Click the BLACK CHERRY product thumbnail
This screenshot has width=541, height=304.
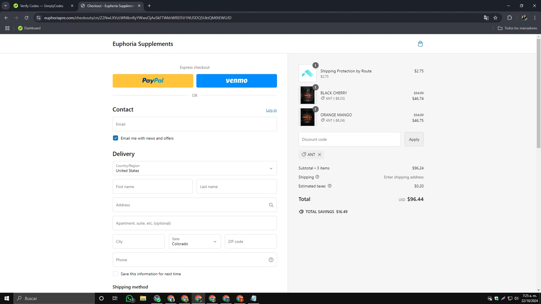coord(308,95)
